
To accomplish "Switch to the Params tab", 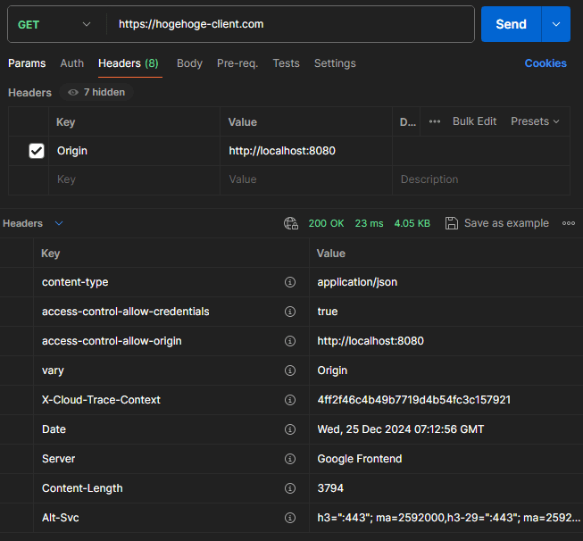I will point(27,63).
